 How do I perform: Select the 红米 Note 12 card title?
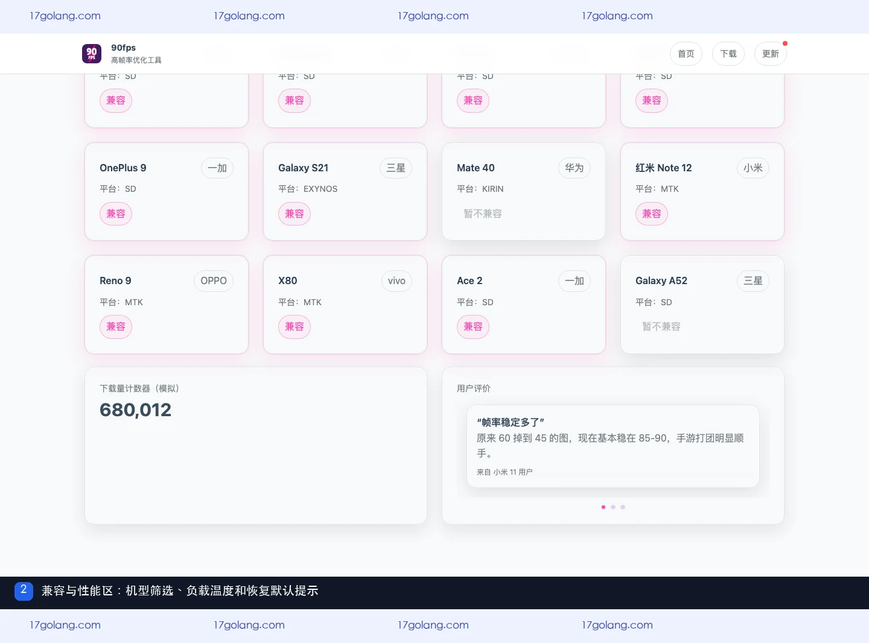coord(664,168)
